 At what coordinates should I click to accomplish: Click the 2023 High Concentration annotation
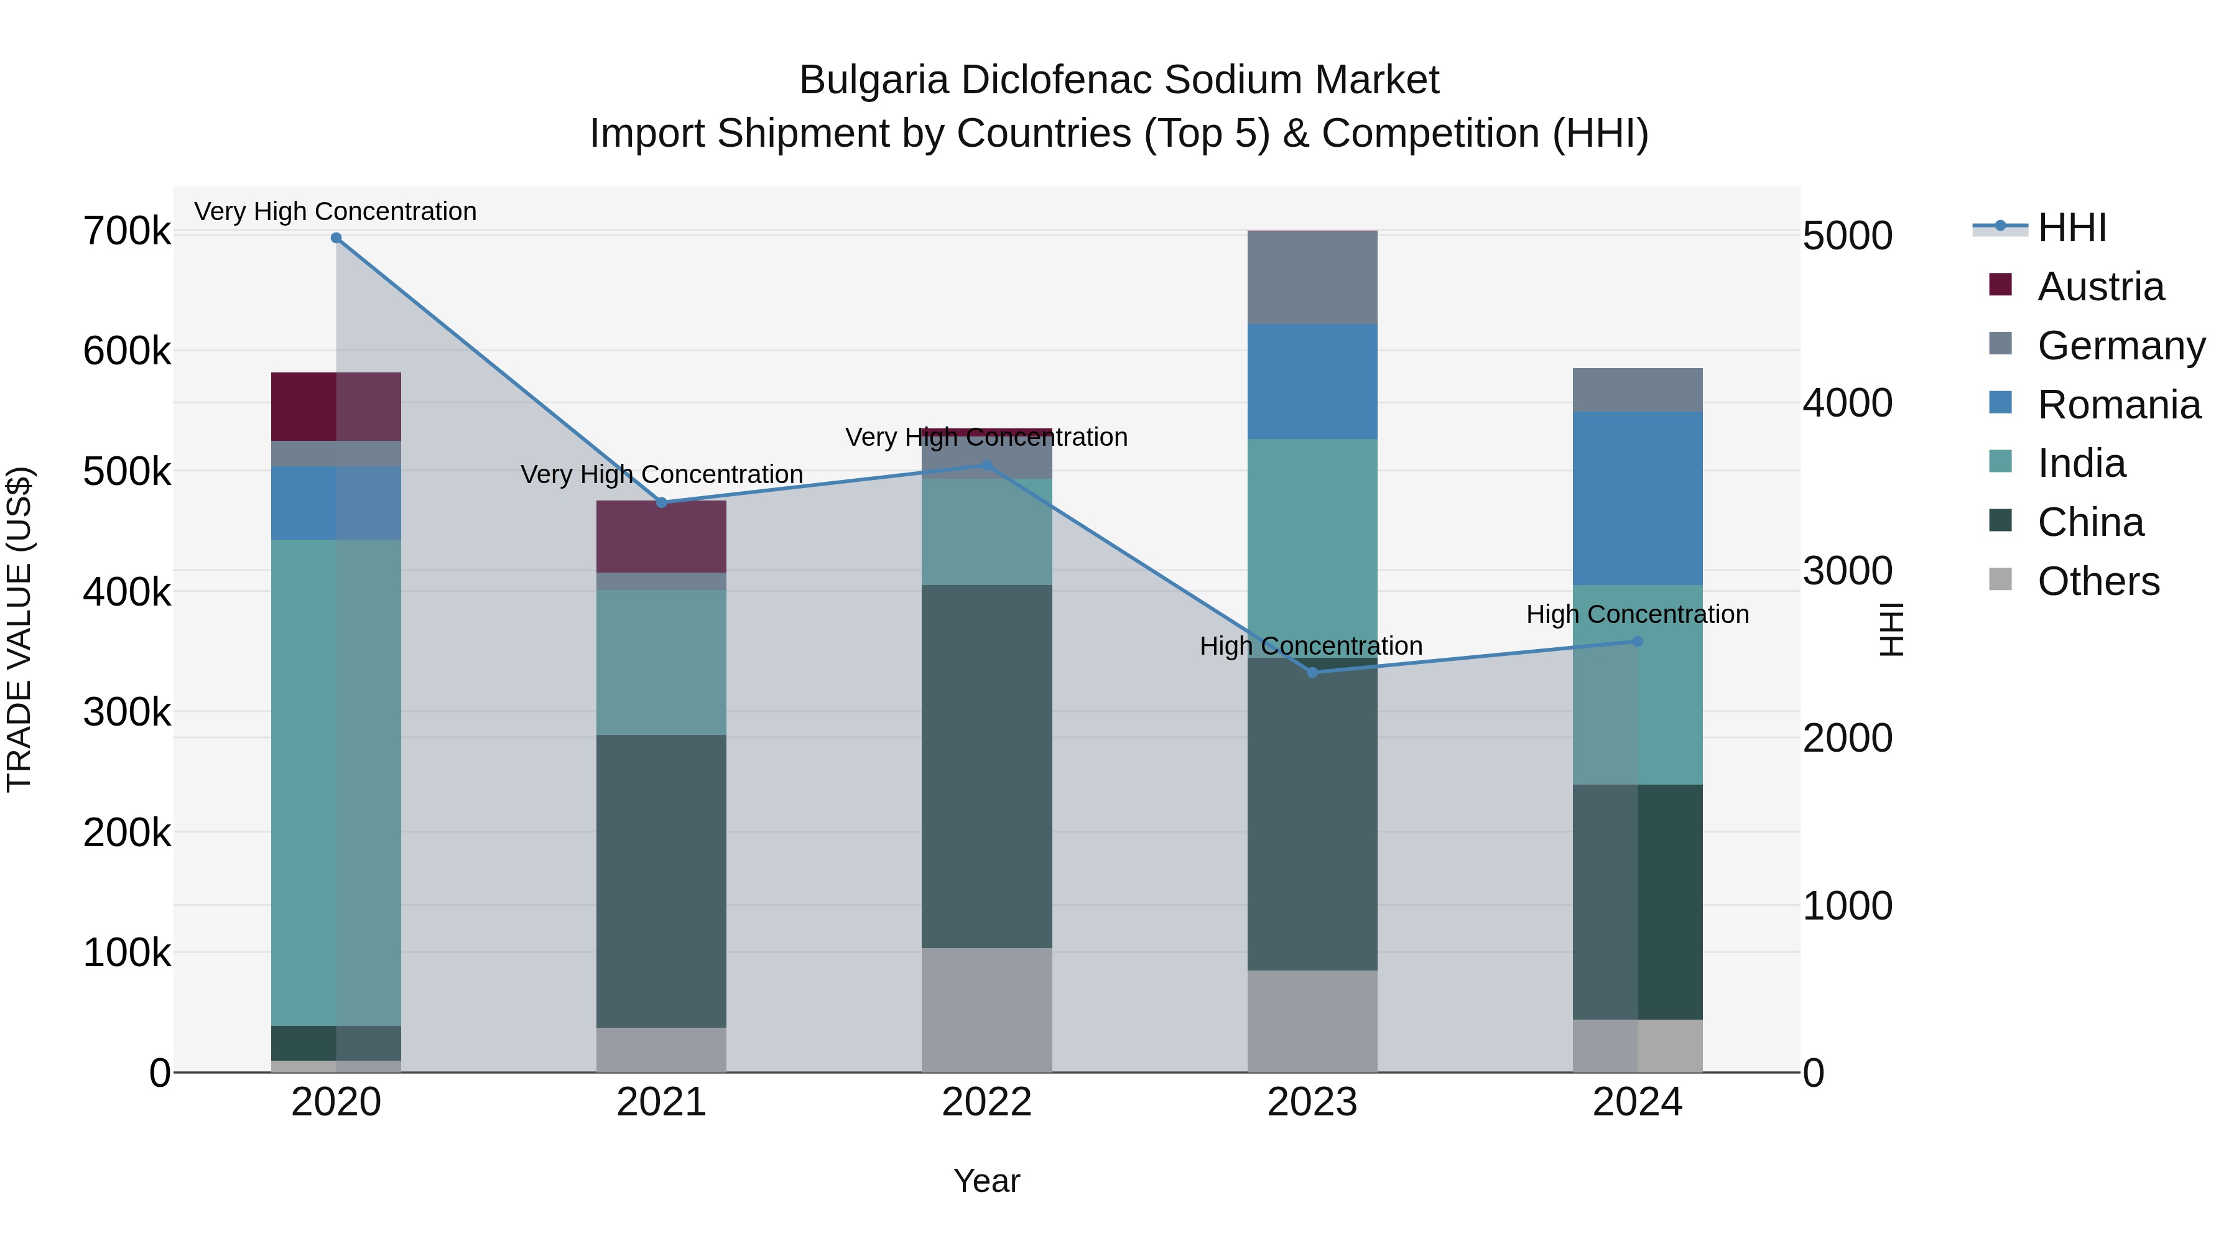pyautogui.click(x=1312, y=645)
